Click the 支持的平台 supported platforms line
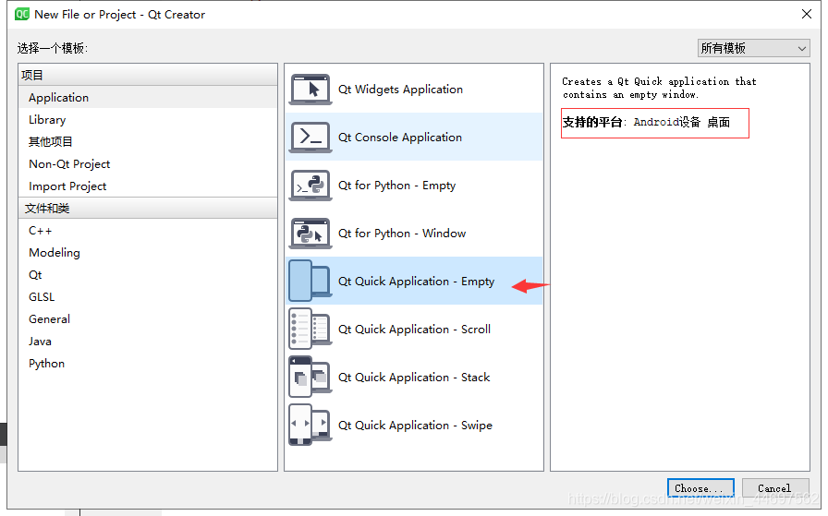The width and height of the screenshot is (828, 516). [x=646, y=123]
